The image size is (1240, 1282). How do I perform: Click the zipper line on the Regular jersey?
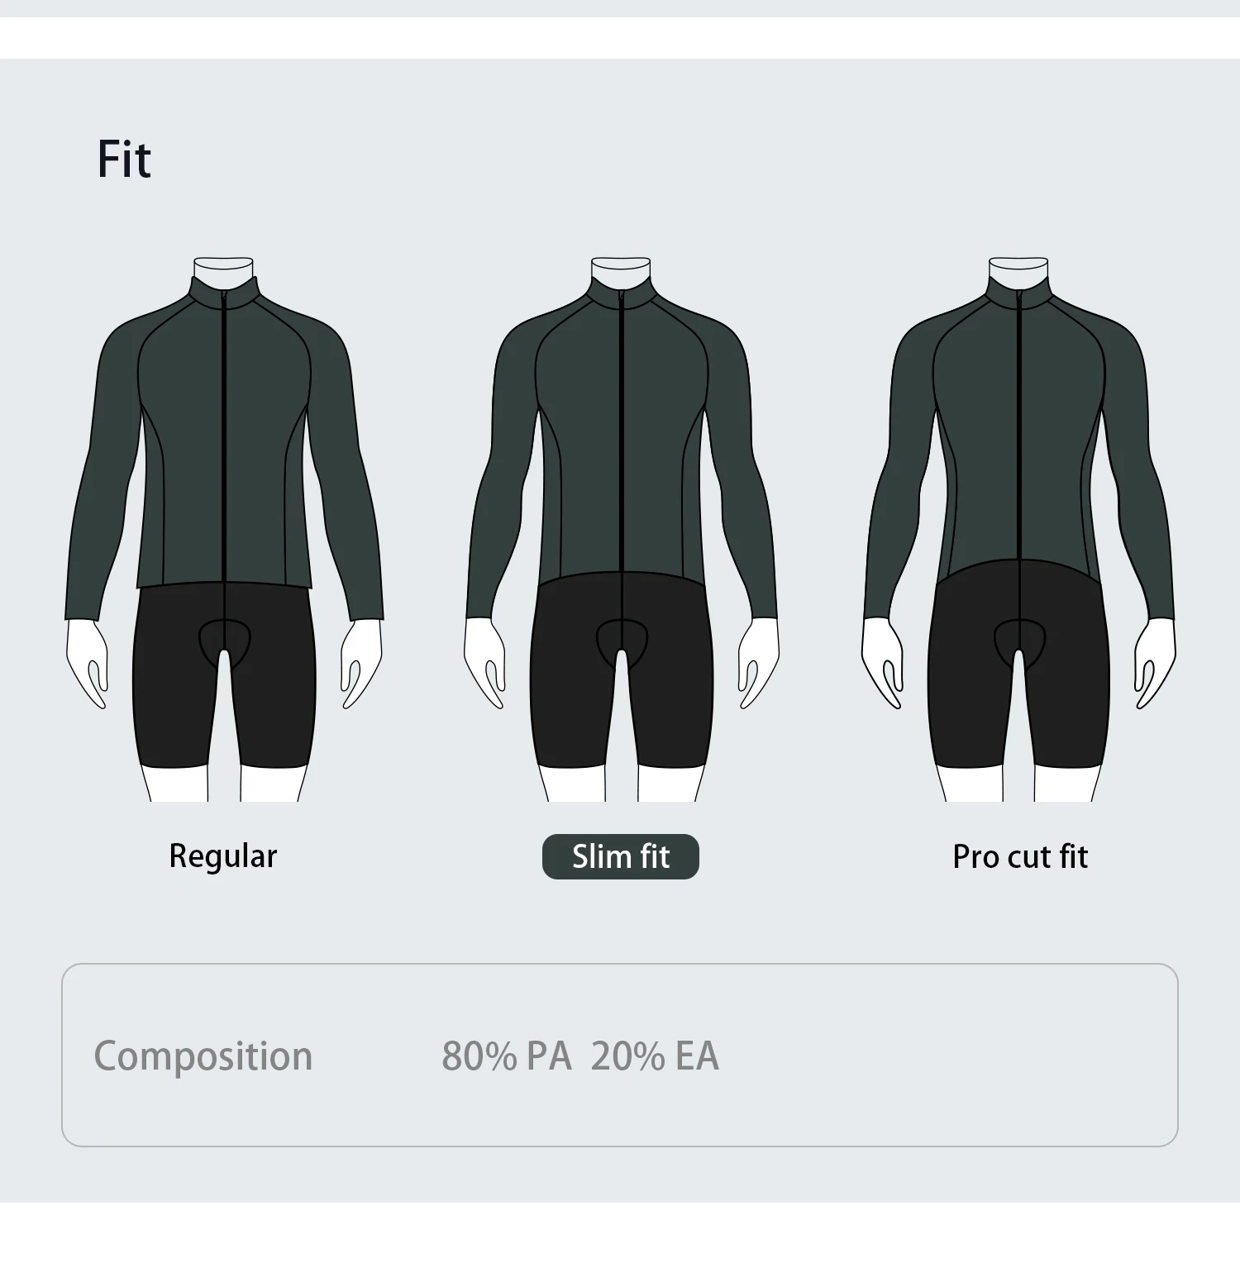coord(224,438)
